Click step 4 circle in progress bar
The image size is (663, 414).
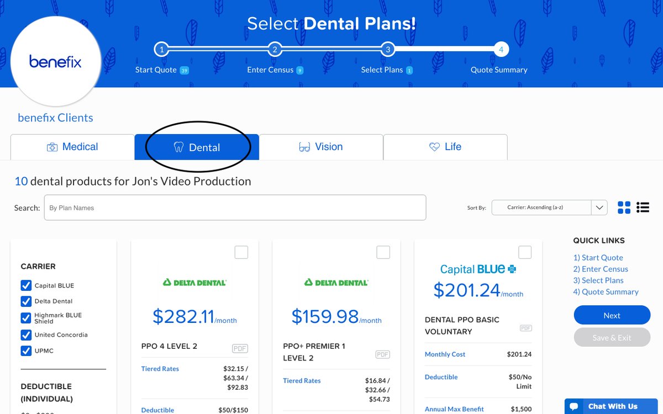coord(501,50)
